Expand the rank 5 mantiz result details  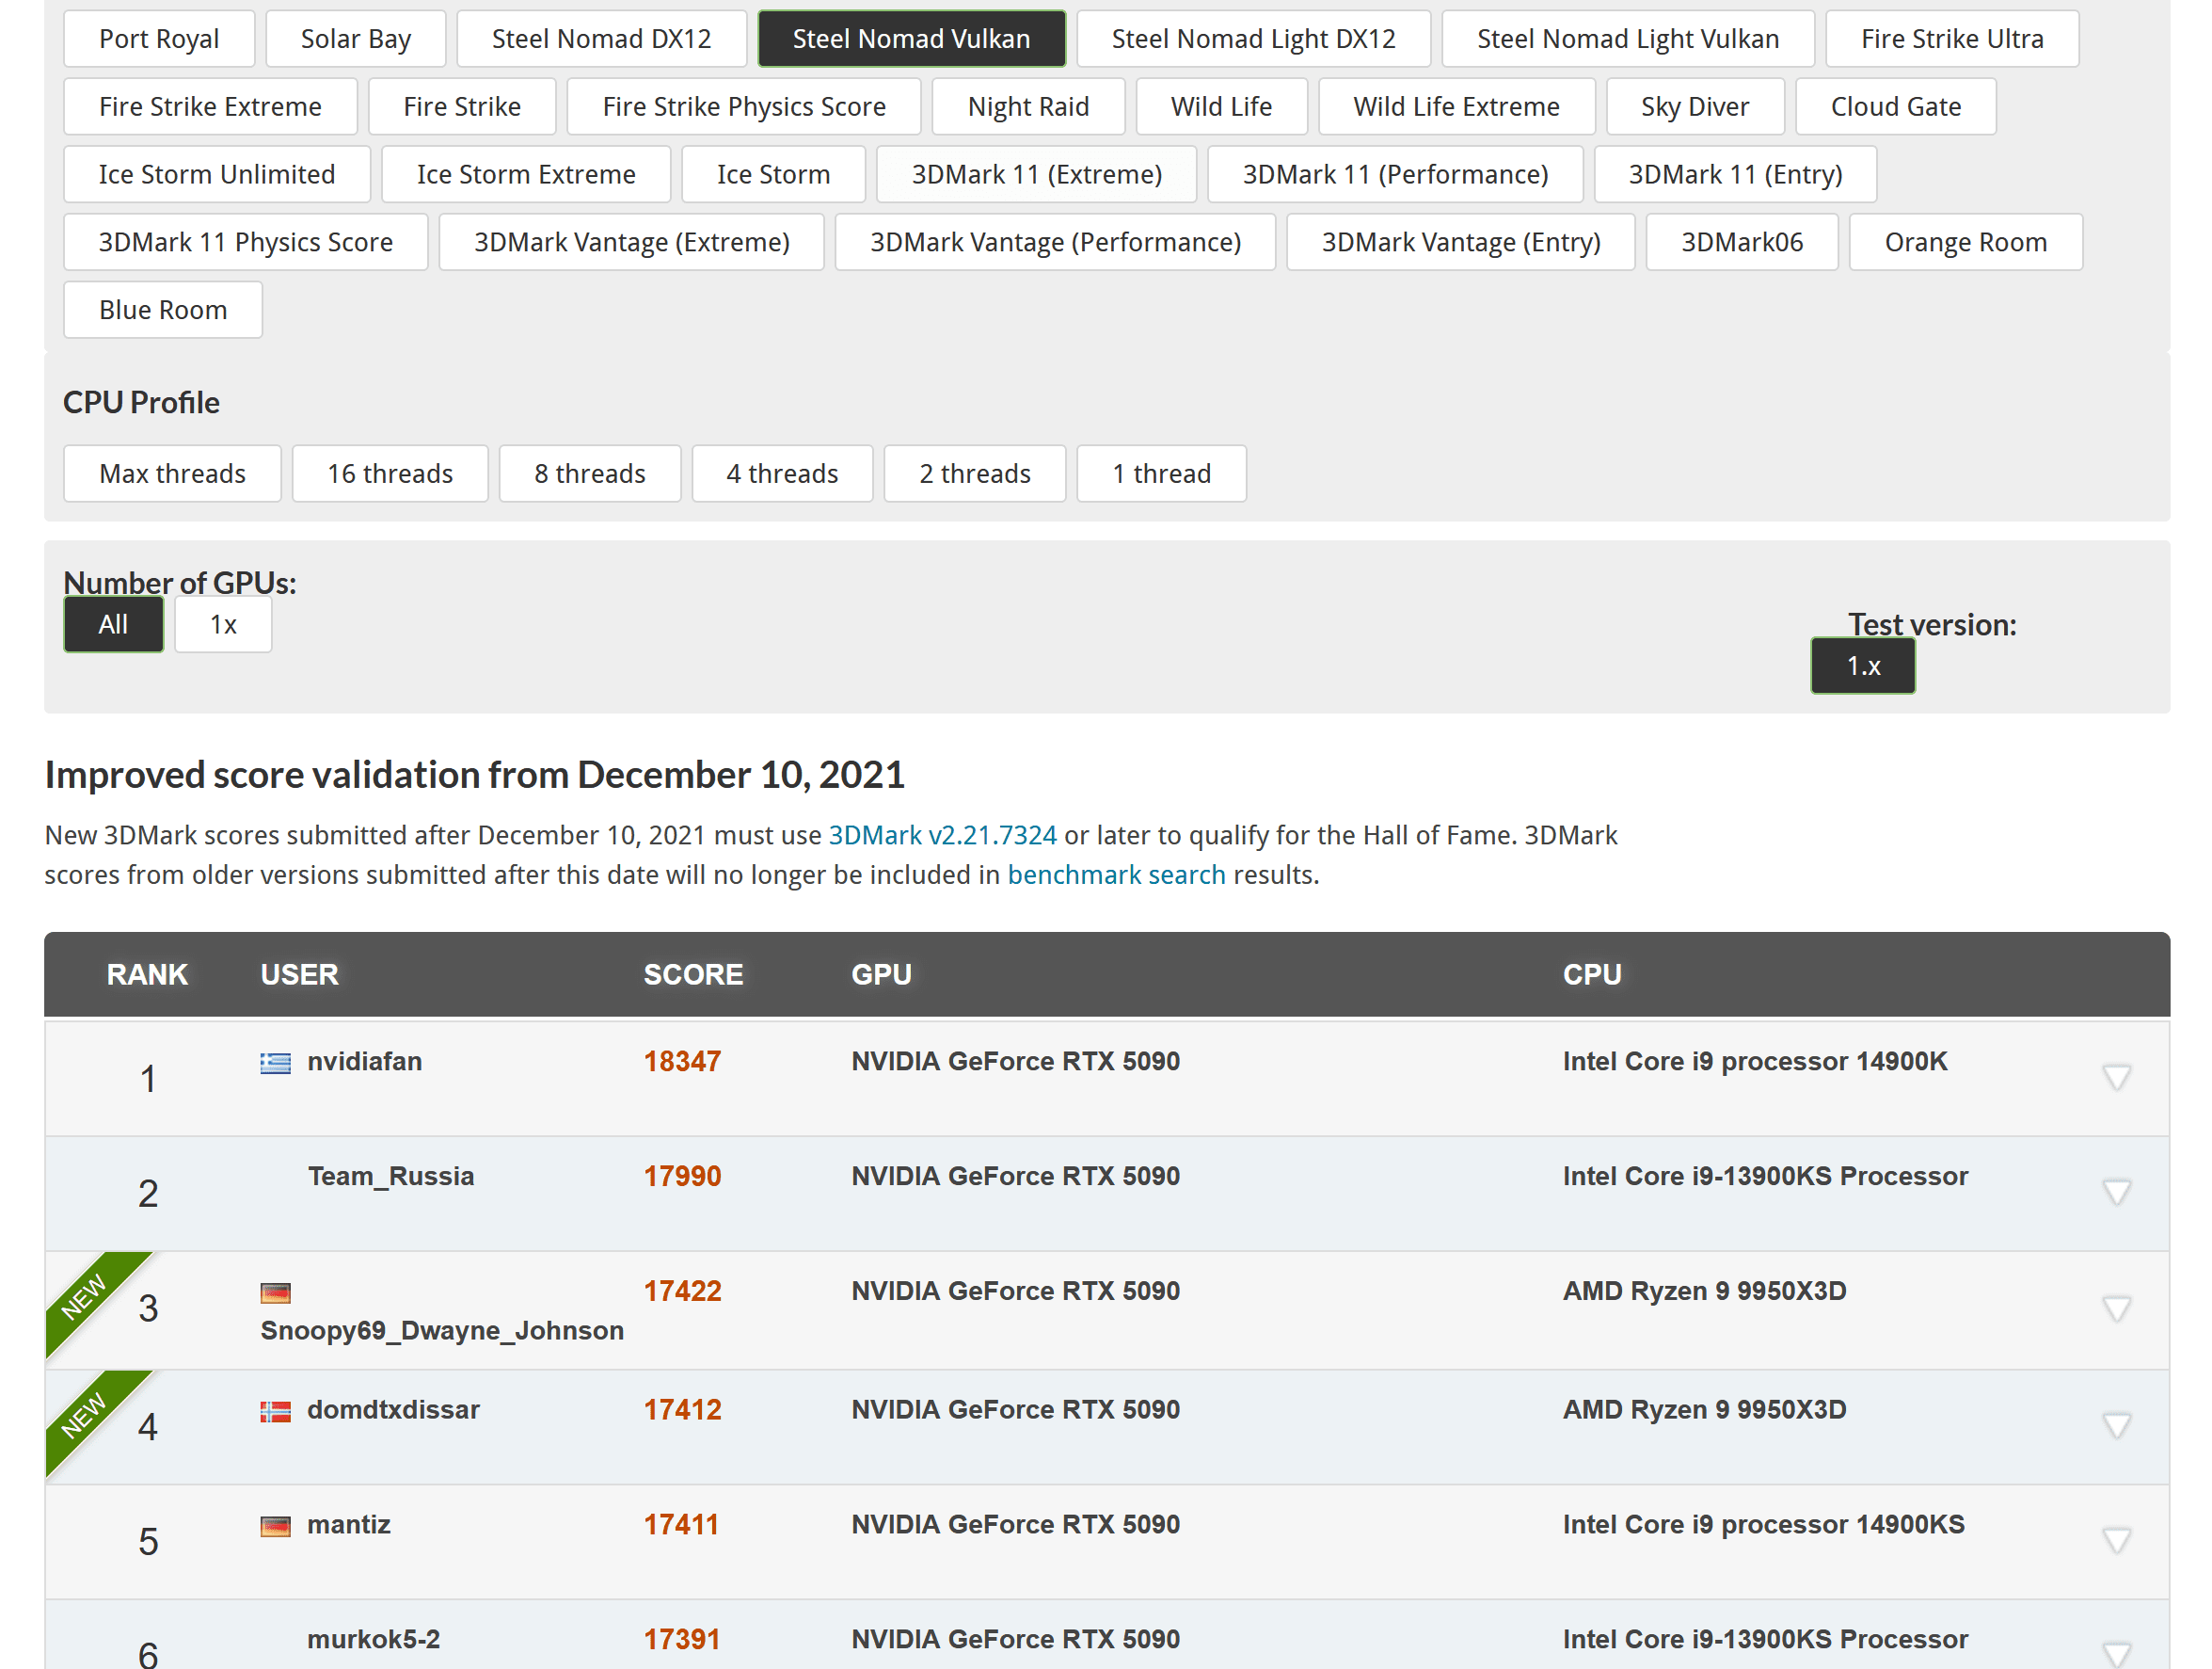[2116, 1541]
